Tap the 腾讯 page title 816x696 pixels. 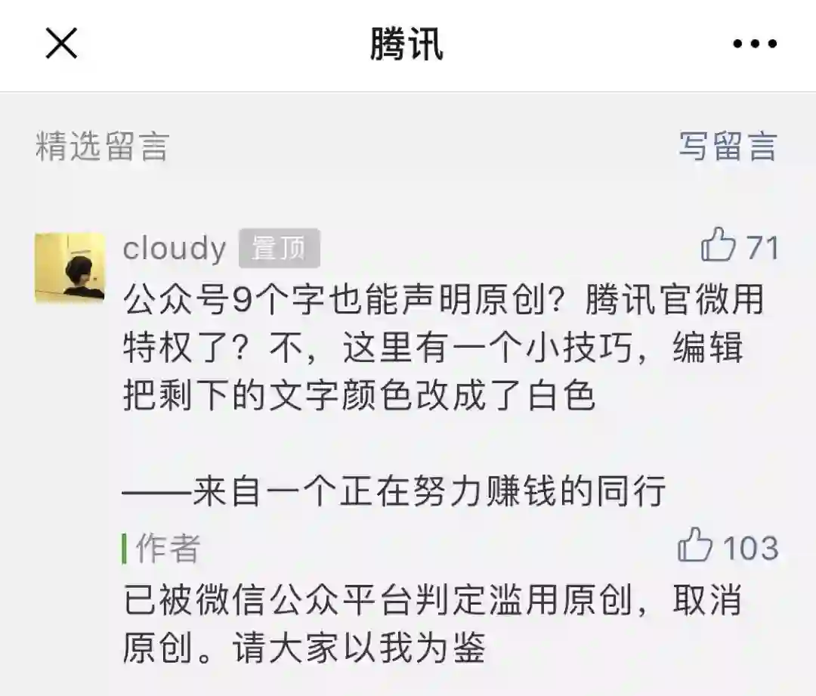click(407, 45)
